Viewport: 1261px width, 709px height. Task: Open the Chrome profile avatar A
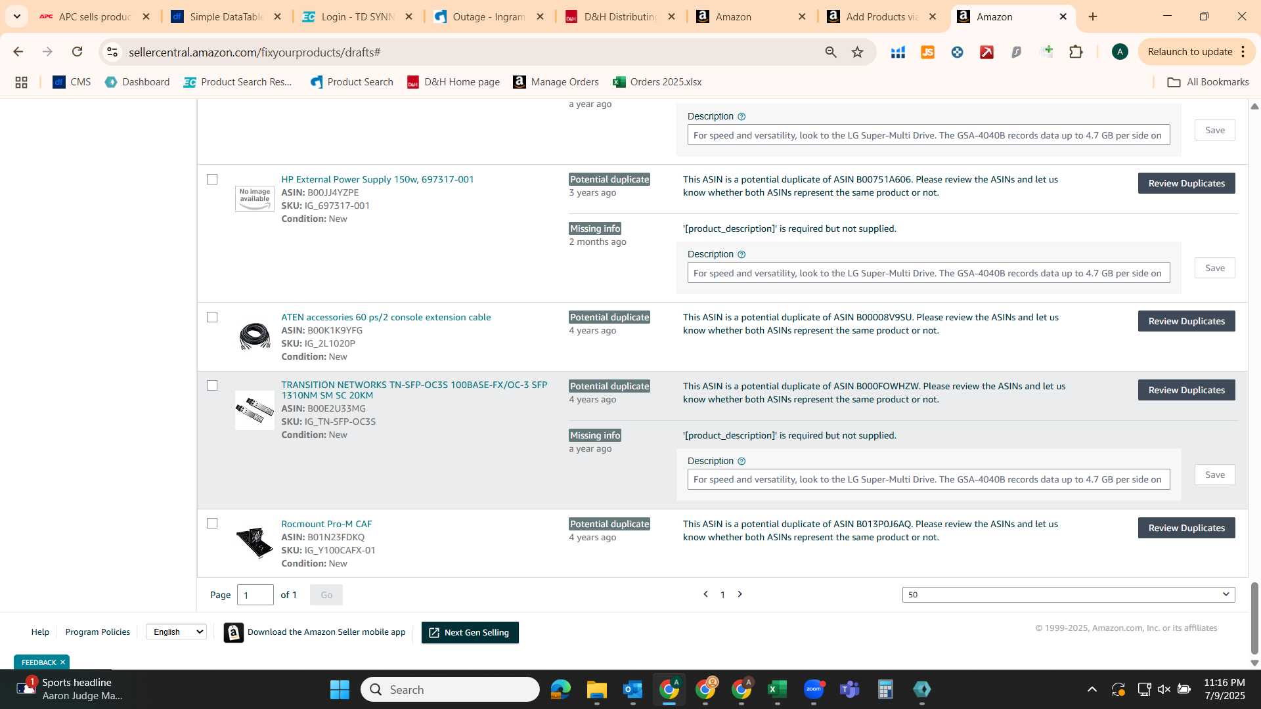1120,52
